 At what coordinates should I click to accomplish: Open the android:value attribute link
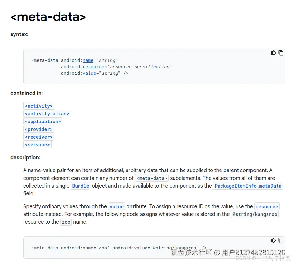[x=89, y=73]
